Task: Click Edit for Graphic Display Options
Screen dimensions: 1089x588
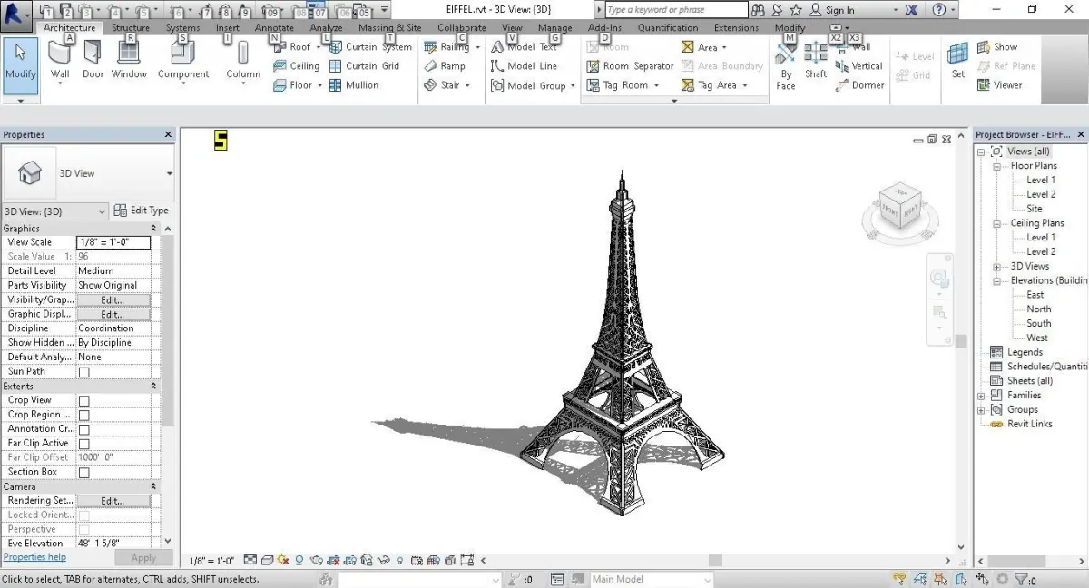Action: point(113,315)
